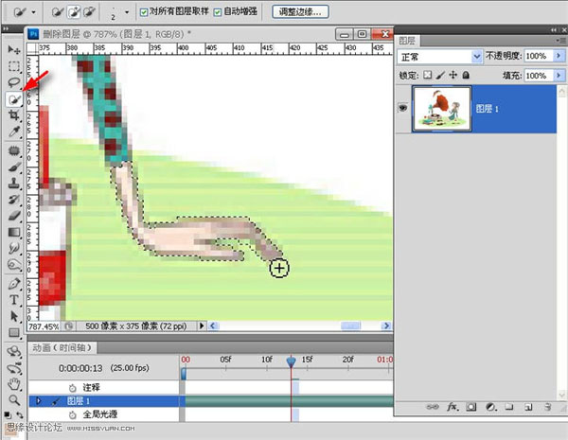Image resolution: width=568 pixels, height=440 pixels.
Task: Switch to the 图层 panel tab
Action: coord(408,41)
